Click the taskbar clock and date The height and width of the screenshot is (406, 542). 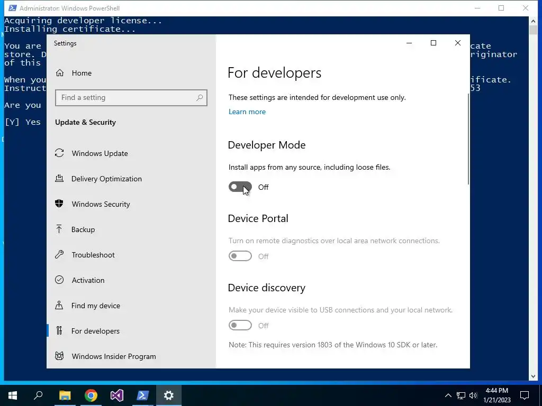[497, 395]
